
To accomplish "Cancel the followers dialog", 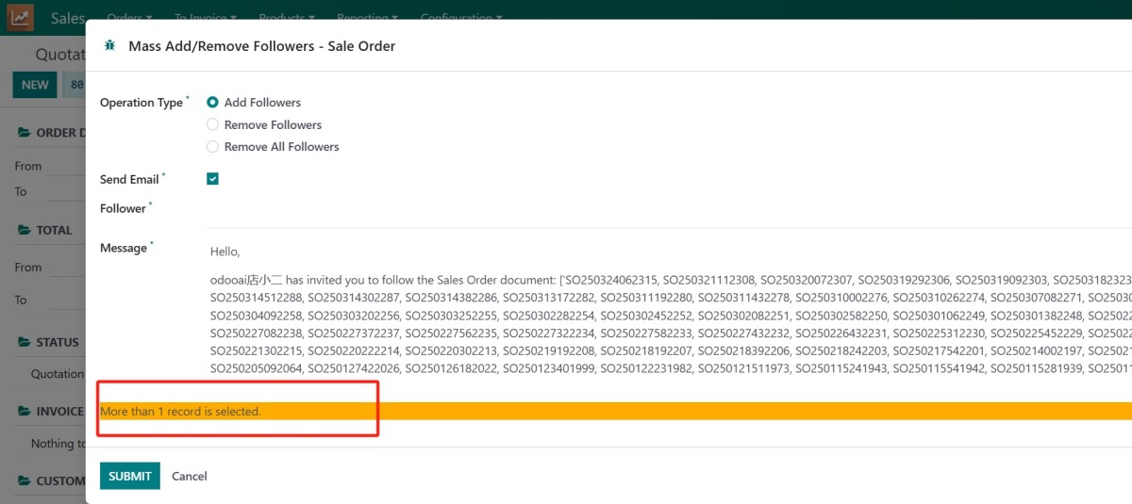I will 189,476.
